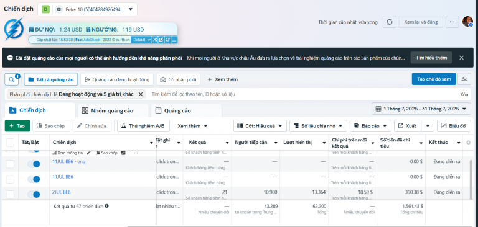Open Cột: Hiệu quả columns dropdown
The image size is (478, 227).
pos(260,126)
